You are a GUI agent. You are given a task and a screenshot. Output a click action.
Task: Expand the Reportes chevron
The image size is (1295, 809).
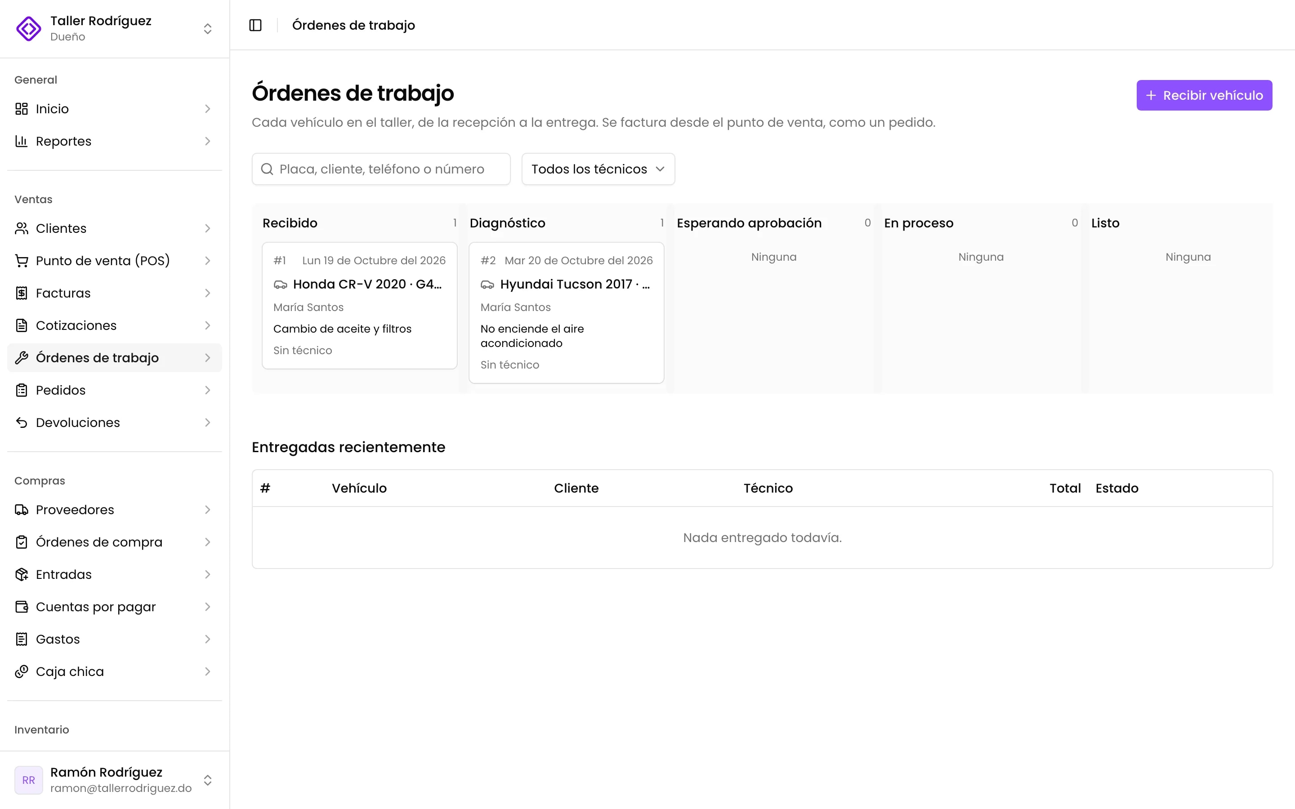[x=208, y=141]
